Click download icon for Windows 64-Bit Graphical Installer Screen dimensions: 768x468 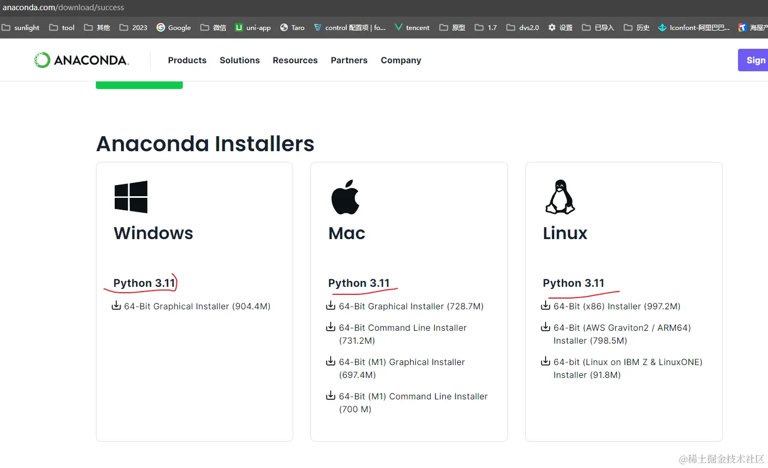point(116,306)
